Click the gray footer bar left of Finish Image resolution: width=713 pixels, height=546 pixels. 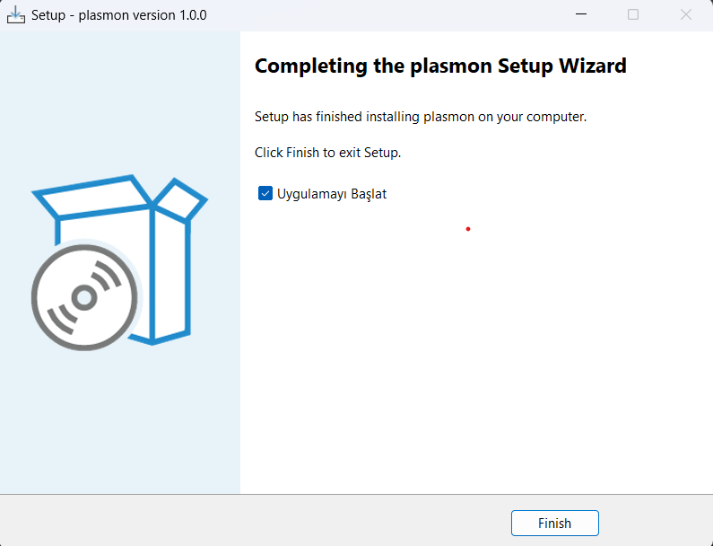[x=251, y=521]
